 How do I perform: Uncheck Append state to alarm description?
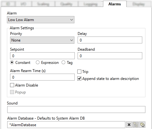tap(79, 79)
